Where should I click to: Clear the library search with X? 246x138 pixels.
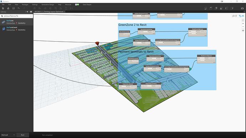(x=31, y=16)
